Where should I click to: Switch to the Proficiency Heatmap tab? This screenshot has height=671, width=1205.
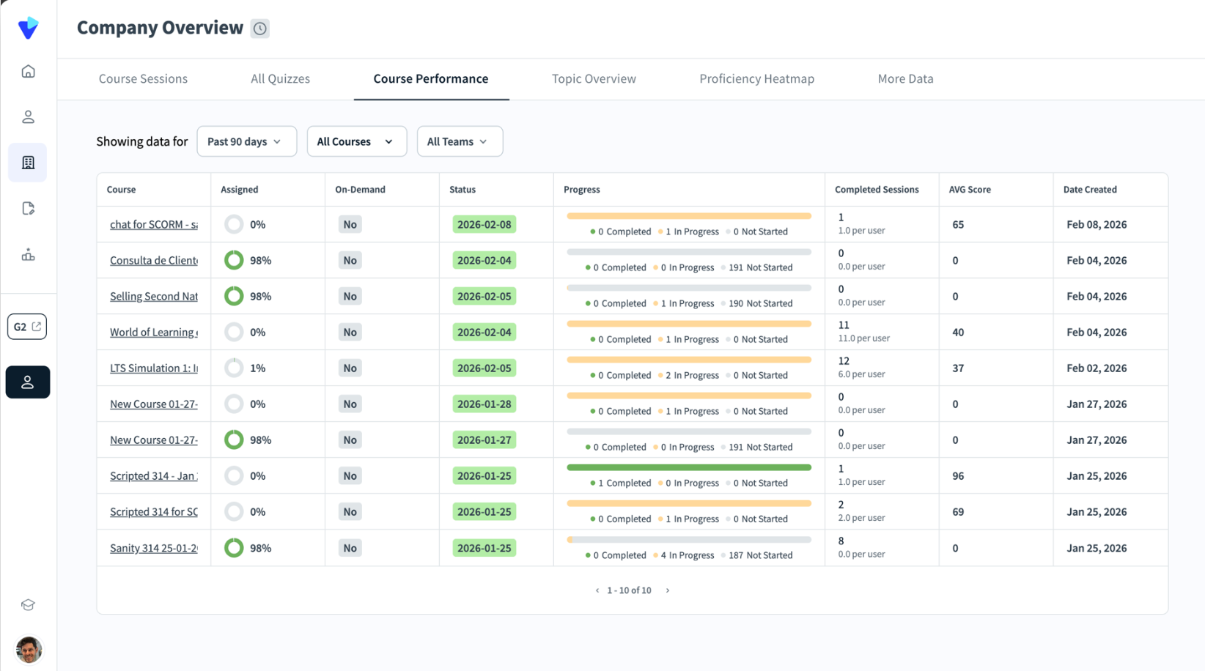pos(756,78)
